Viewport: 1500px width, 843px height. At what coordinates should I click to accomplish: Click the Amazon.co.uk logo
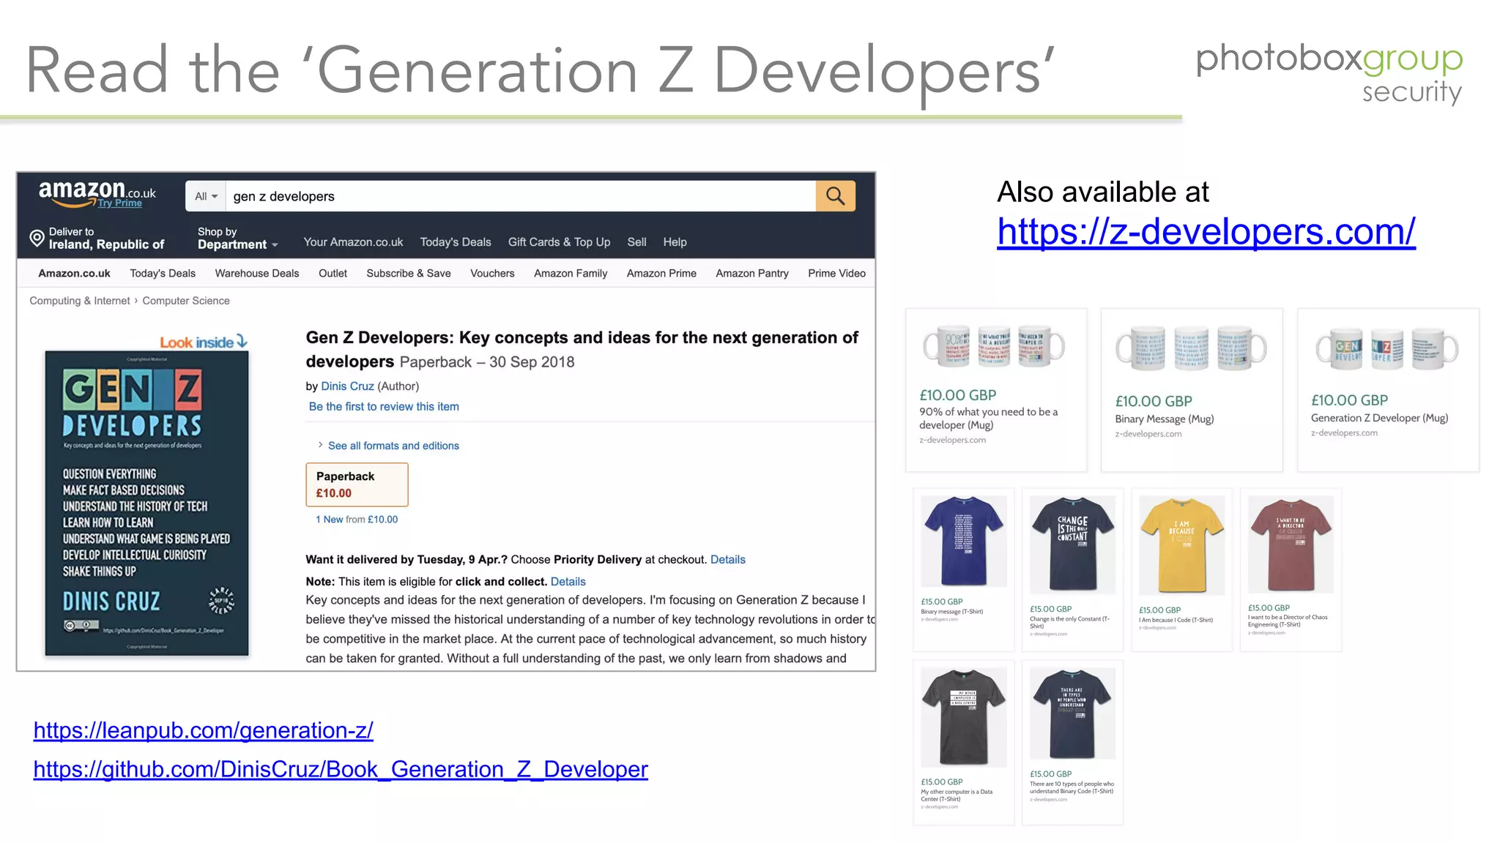coord(97,192)
